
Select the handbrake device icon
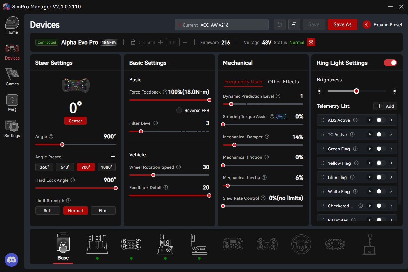[x=199, y=244]
